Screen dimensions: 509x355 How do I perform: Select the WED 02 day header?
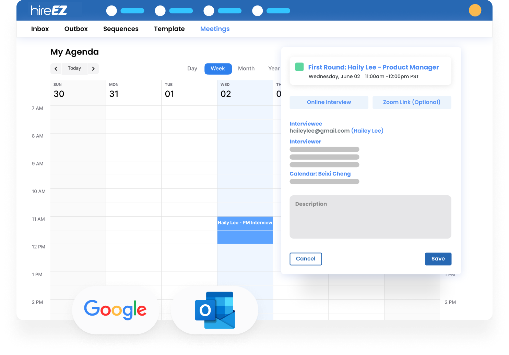tap(245, 93)
